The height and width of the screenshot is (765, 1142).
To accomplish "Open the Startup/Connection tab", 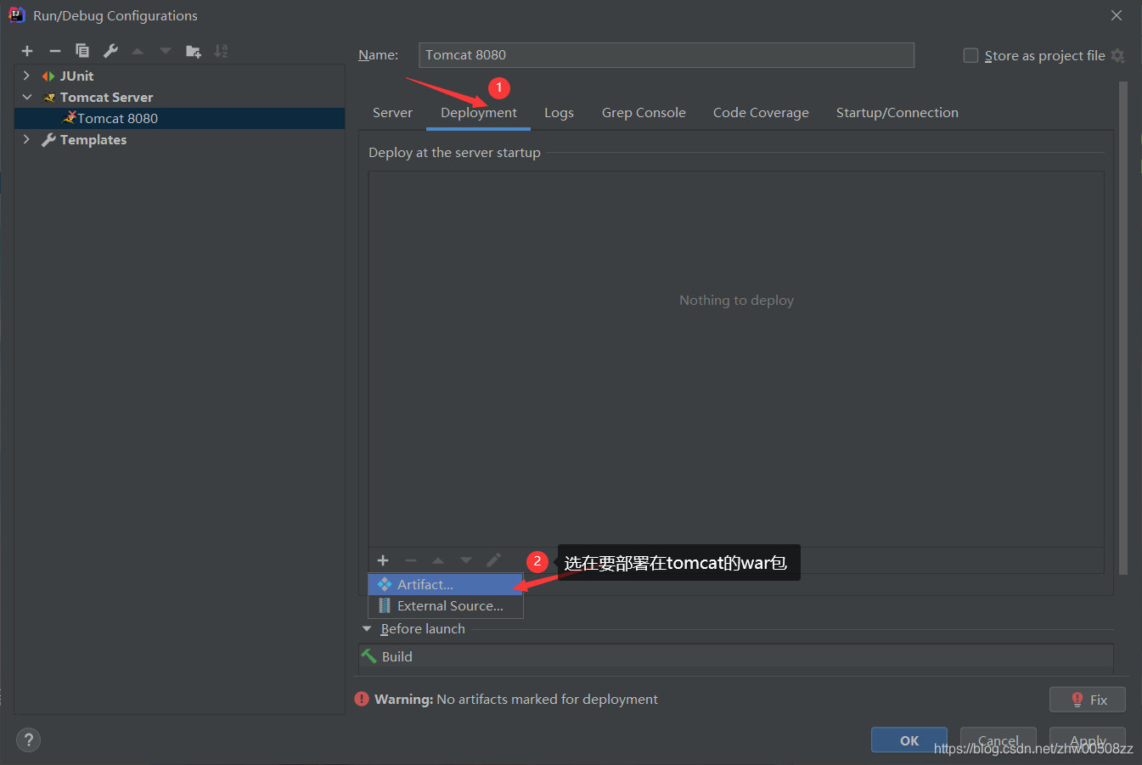I will pos(897,113).
